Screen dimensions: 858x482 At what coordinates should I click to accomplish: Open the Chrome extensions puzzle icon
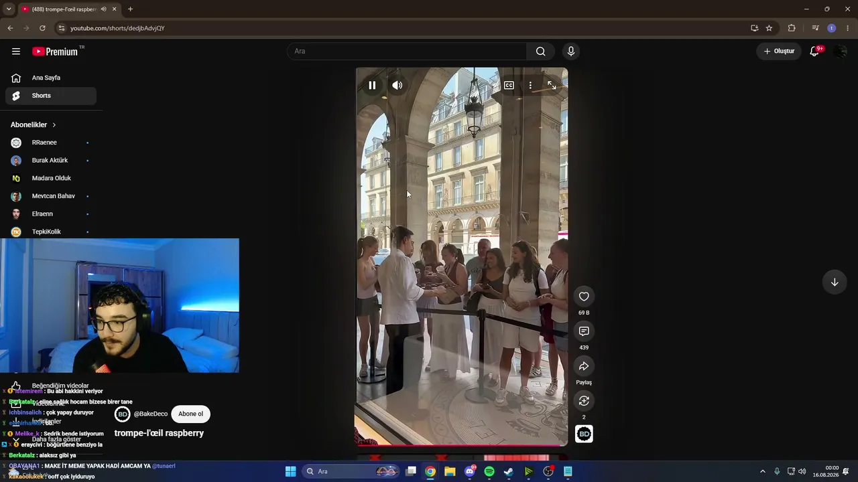click(x=792, y=28)
